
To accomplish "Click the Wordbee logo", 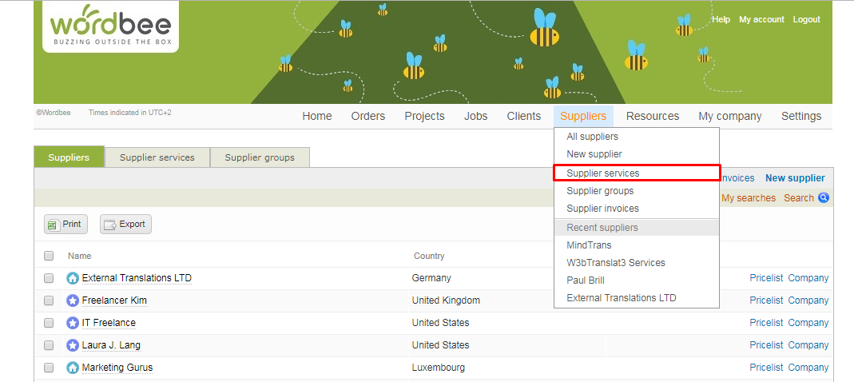I will tap(110, 27).
